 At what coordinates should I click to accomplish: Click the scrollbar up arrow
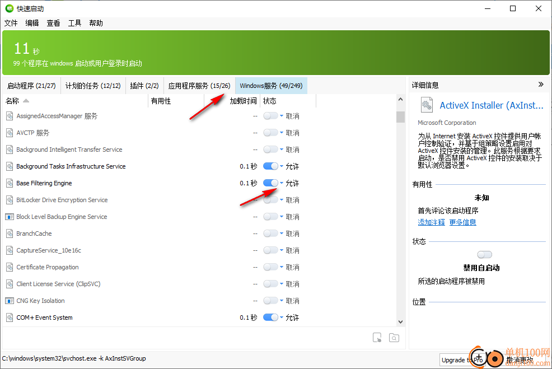click(x=400, y=99)
